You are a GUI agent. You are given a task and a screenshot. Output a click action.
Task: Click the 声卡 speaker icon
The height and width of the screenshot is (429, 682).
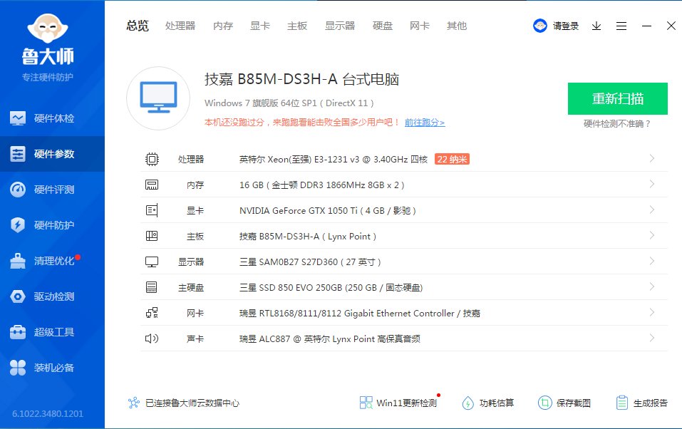152,338
